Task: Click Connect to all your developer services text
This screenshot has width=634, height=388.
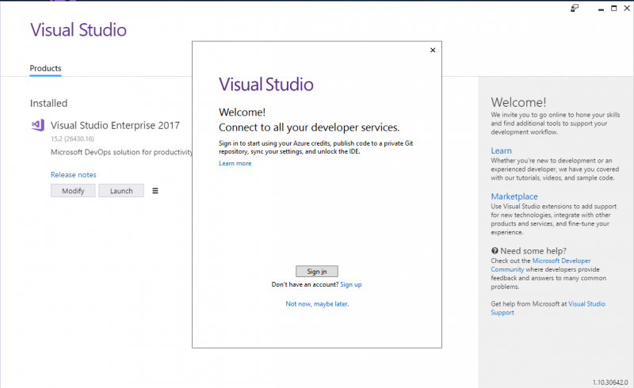Action: pos(309,127)
